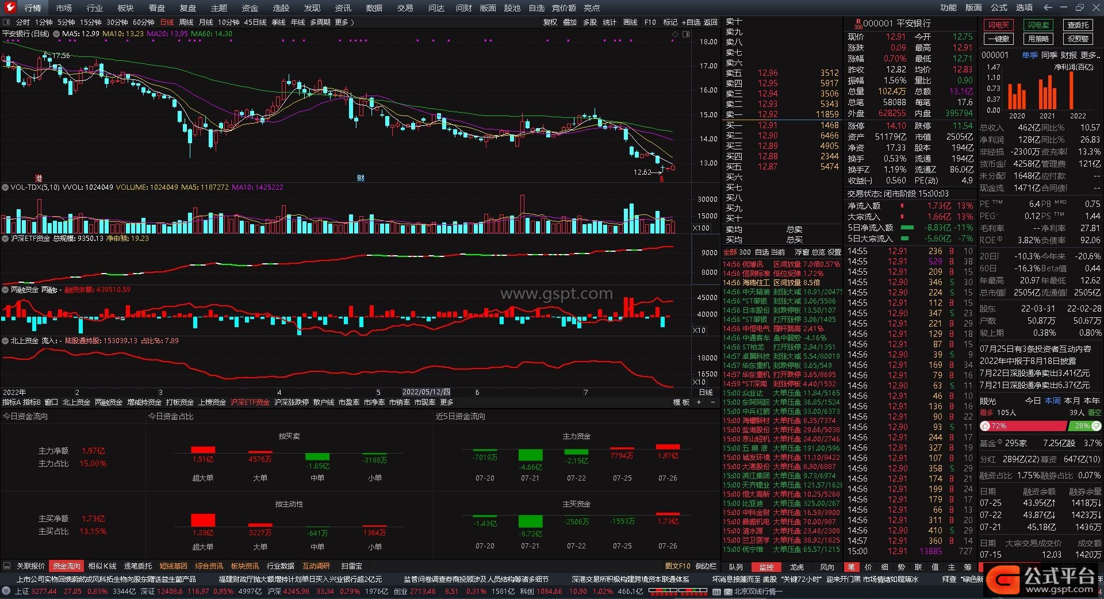Click the 闪电买 quick buy button

(999, 25)
